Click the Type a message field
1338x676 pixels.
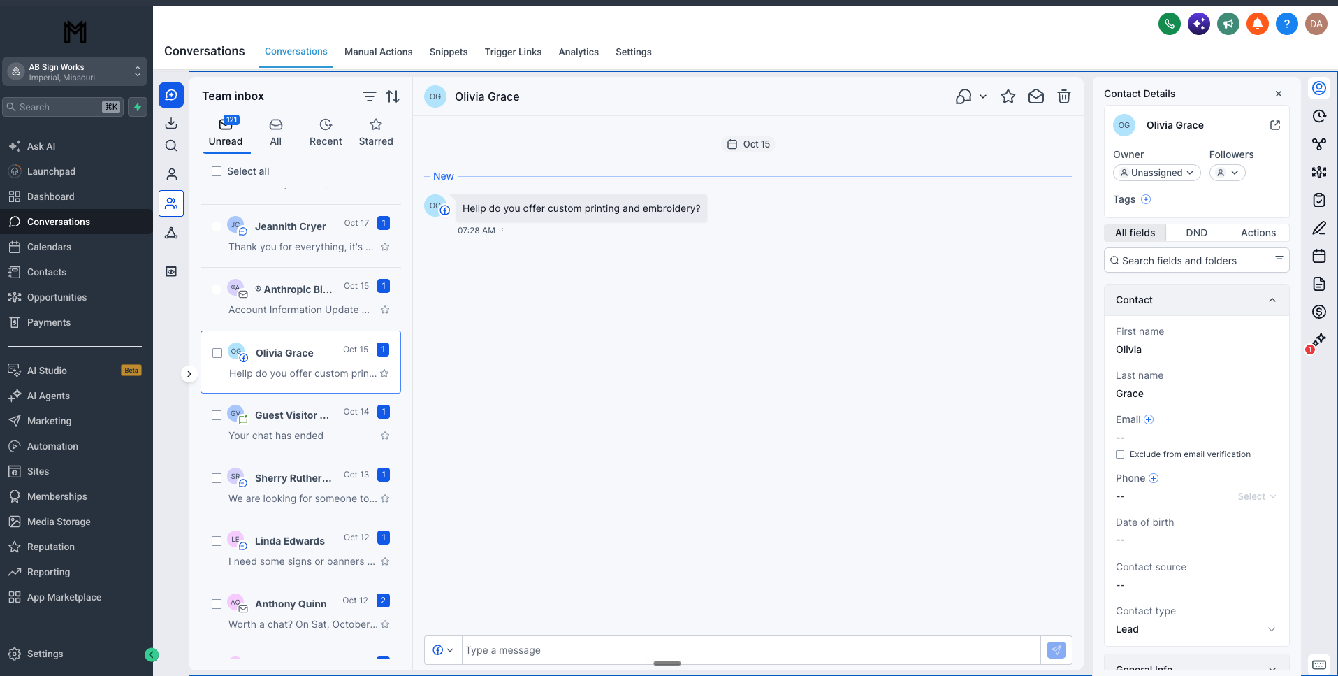751,650
